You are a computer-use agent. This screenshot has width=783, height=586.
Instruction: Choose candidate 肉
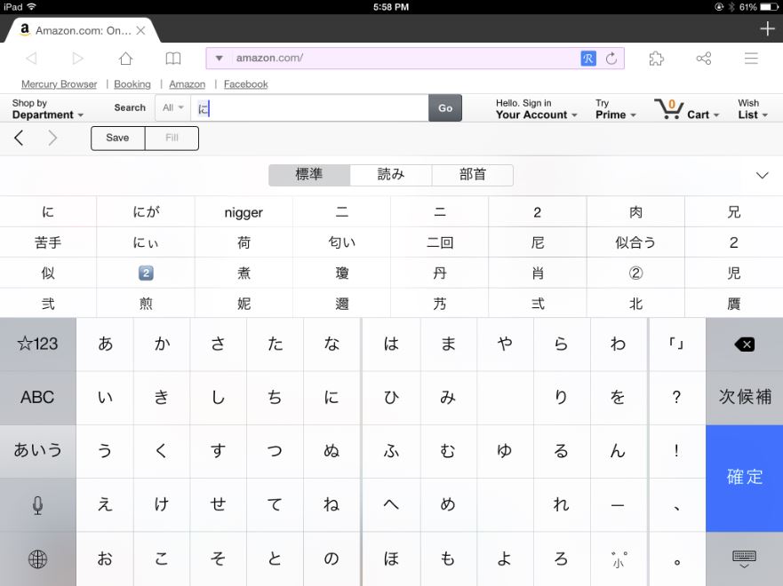click(x=635, y=212)
